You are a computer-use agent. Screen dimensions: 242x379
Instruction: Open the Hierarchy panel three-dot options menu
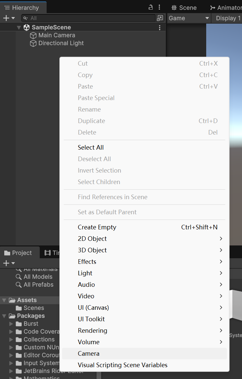[x=159, y=7]
